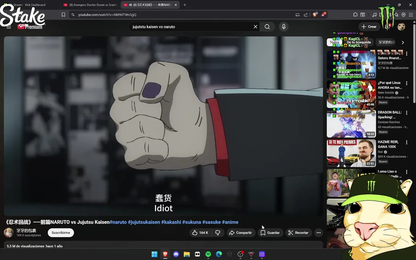Dislike the video with thumbs down

click(x=218, y=233)
